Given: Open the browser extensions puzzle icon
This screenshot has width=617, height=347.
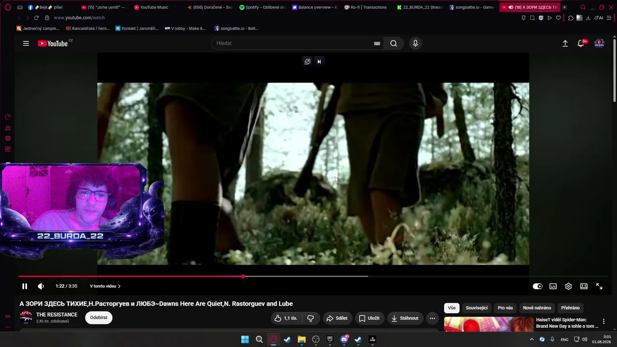Looking at the screenshot, I should pos(571,18).
